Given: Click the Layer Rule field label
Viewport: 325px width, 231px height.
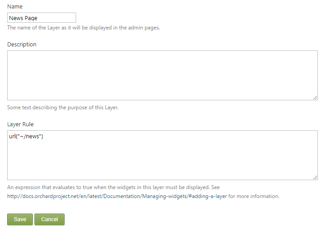Looking at the screenshot, I should [x=20, y=124].
